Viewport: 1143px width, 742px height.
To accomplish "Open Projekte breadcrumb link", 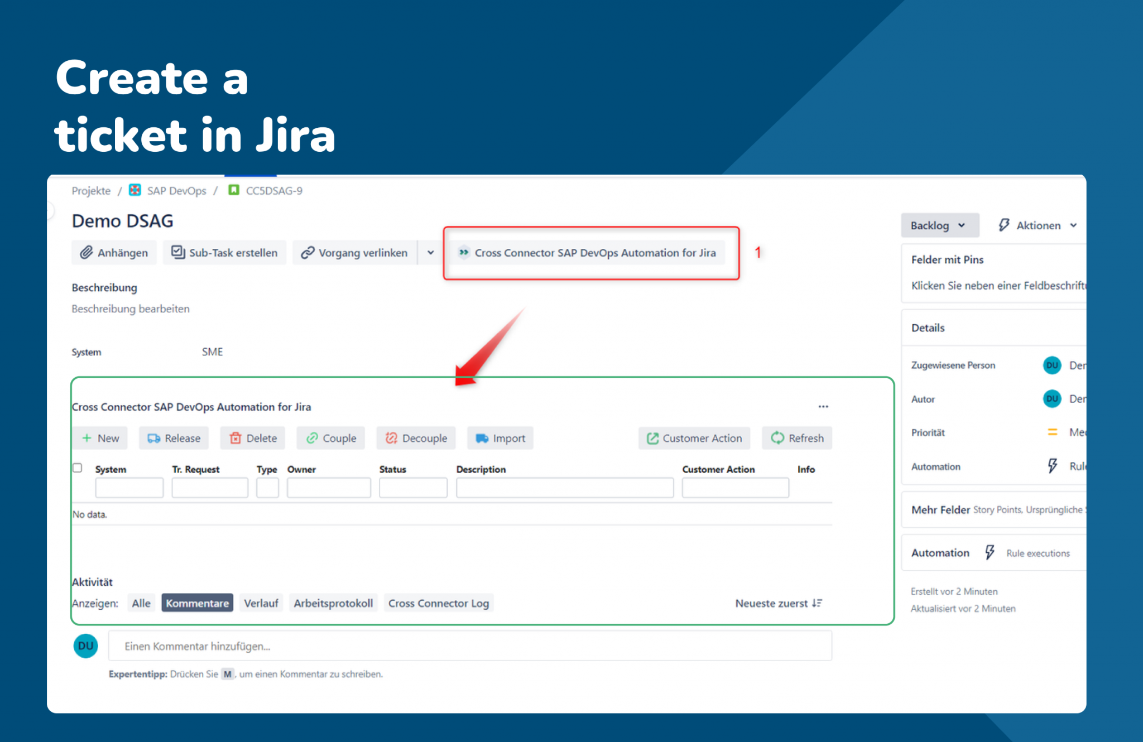I will click(91, 191).
